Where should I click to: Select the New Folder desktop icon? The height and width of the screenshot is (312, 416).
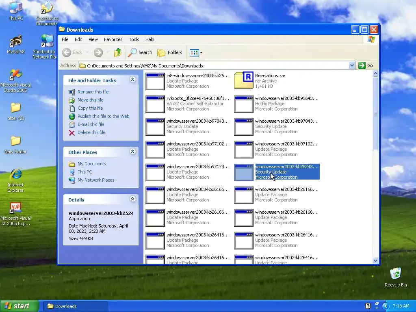(x=16, y=145)
